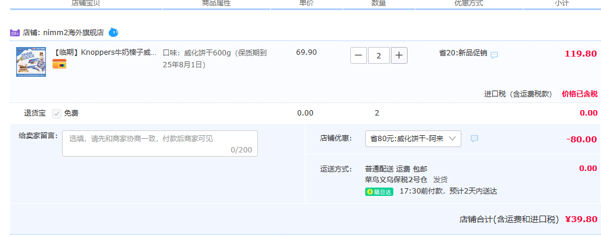The image size is (601, 237).
Task: Open the blue Wangwang chat icon
Action: 113,33
